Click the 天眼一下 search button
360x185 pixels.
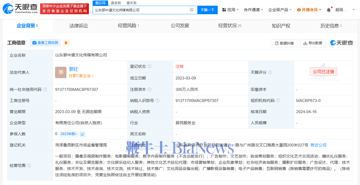(x=207, y=10)
